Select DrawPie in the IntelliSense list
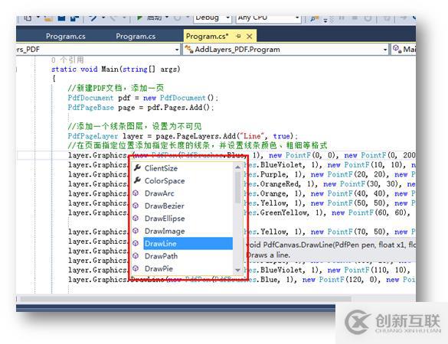The height and width of the screenshot is (344, 448). pos(159,268)
